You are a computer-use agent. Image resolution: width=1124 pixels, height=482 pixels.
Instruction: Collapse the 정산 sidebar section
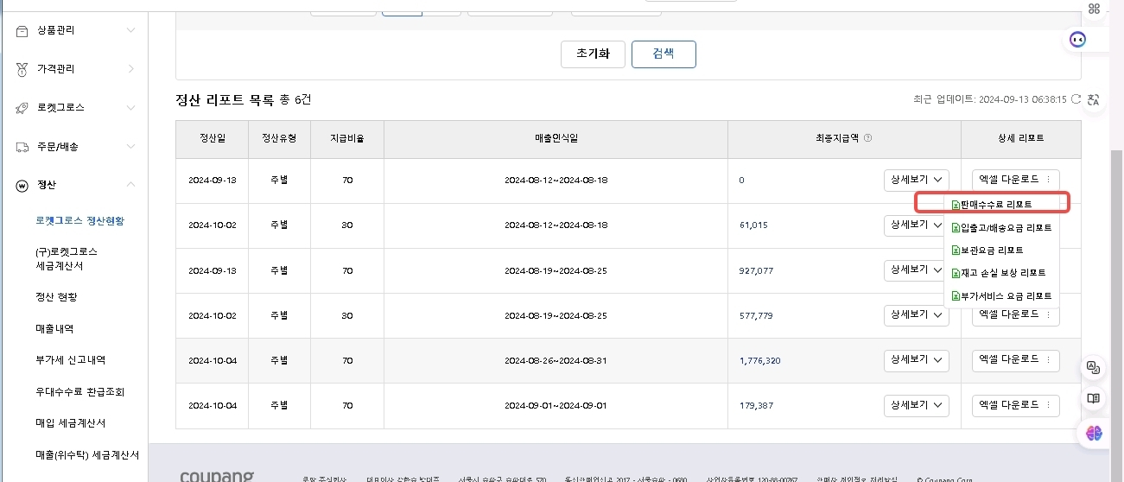click(130, 185)
